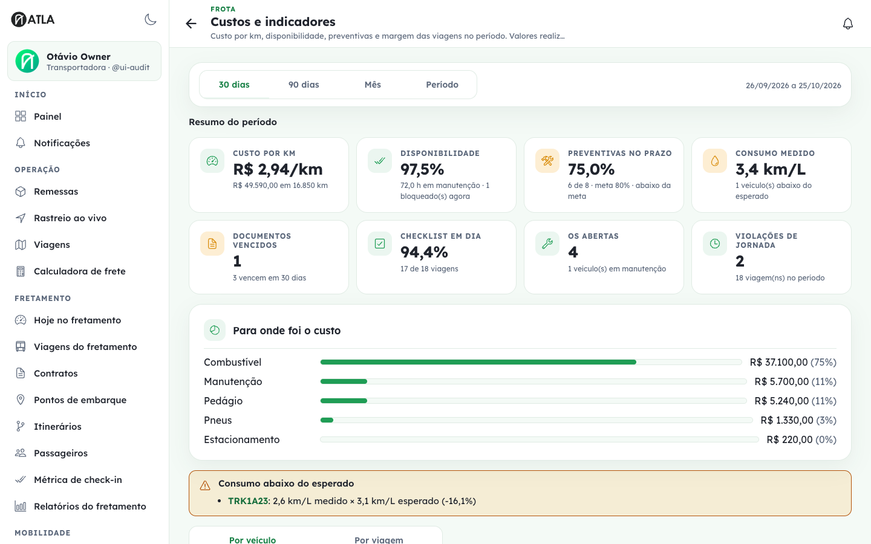This screenshot has height=544, width=871.
Task: Switch to 90 dias range
Action: [x=304, y=85]
